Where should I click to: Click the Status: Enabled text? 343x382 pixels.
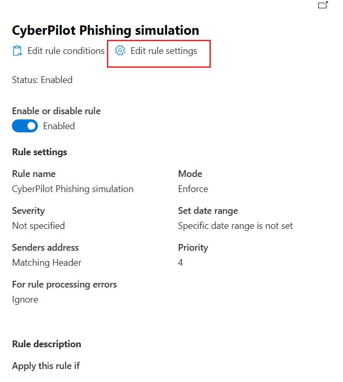pyautogui.click(x=42, y=80)
